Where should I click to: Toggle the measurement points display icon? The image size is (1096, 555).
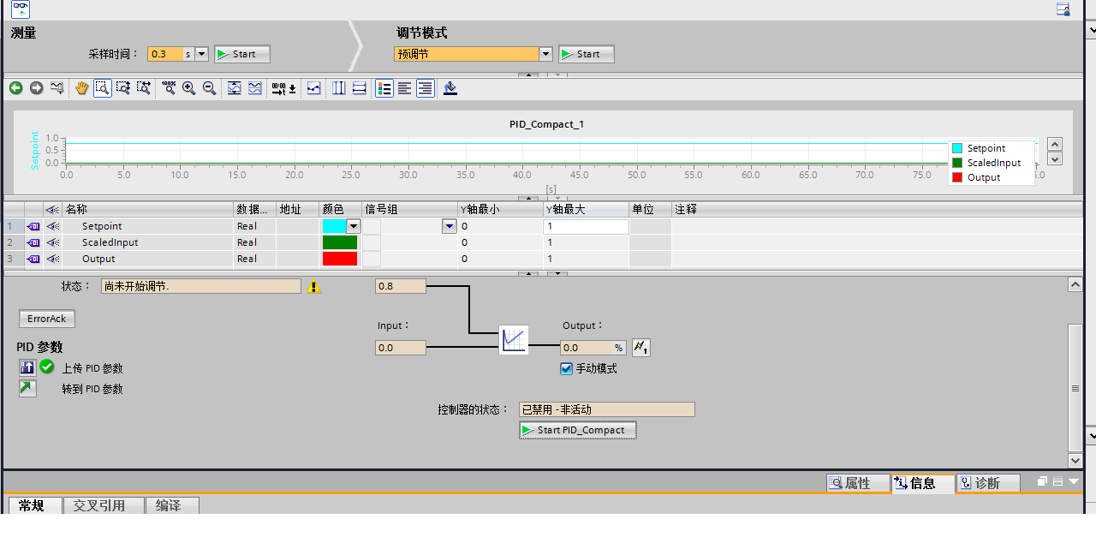pyautogui.click(x=314, y=88)
